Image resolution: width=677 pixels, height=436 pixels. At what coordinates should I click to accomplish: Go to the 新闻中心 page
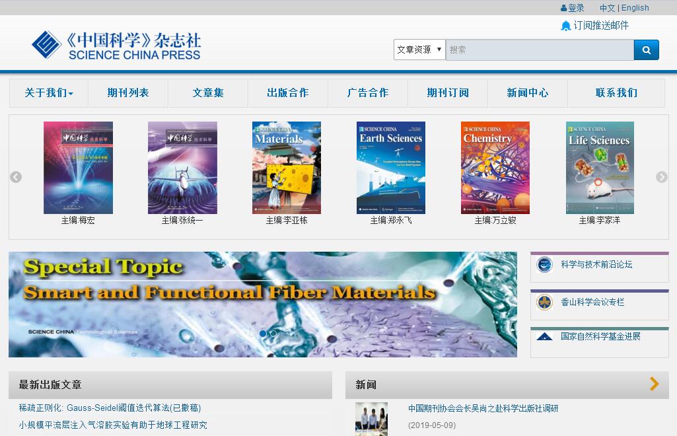[527, 93]
